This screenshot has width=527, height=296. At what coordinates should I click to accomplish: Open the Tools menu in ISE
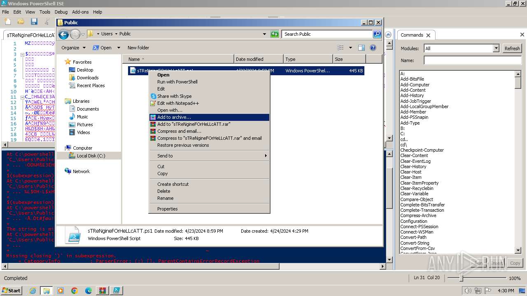point(45,12)
